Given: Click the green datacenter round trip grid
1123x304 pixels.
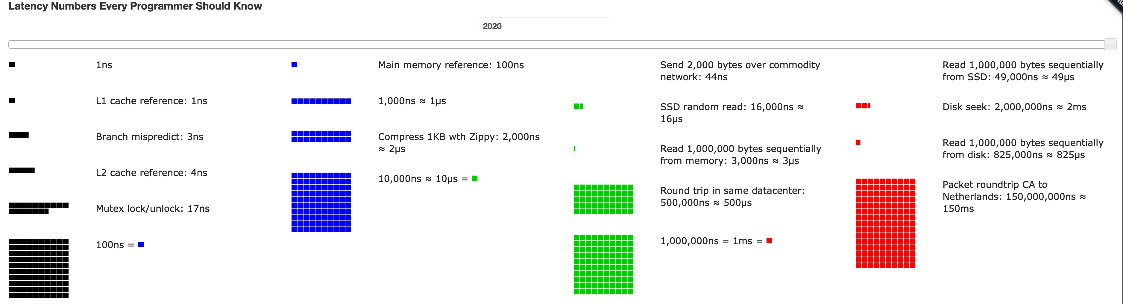Looking at the screenshot, I should pyautogui.click(x=603, y=200).
